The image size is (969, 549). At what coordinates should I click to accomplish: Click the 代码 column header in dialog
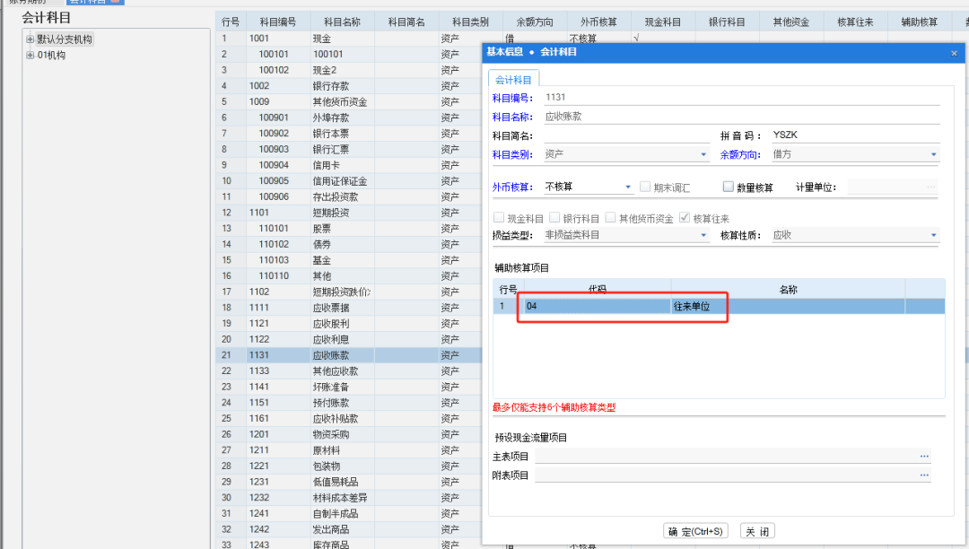click(597, 289)
